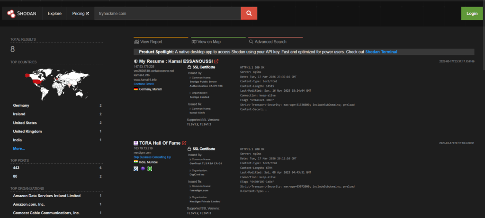Image resolution: width=485 pixels, height=218 pixels.
Task: Click the shield favicon before My Resume
Action: pos(136,61)
